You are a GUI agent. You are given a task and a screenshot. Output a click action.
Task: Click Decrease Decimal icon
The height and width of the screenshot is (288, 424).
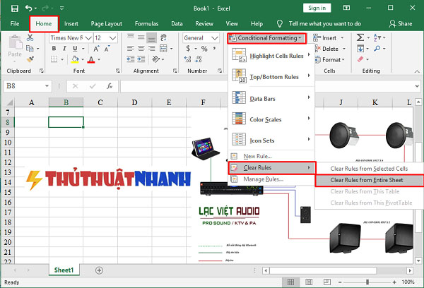point(198,59)
